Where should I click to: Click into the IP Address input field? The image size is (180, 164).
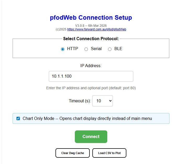point(91,76)
